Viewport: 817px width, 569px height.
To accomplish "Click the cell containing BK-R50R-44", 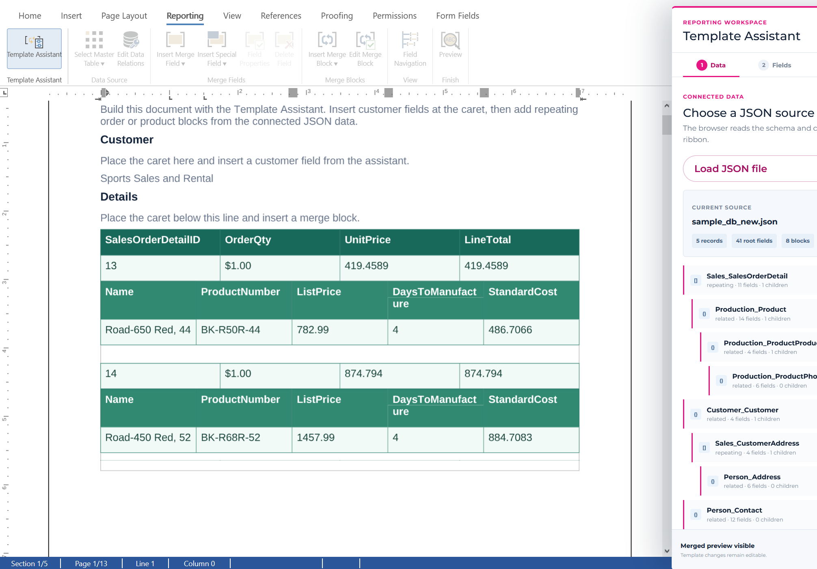I will point(244,332).
